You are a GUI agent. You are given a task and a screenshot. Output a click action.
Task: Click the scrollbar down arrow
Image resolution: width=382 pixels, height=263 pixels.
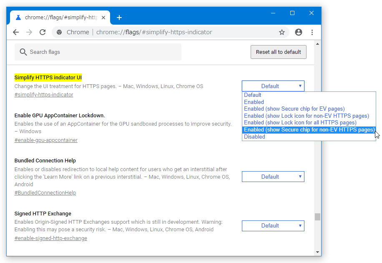317,252
